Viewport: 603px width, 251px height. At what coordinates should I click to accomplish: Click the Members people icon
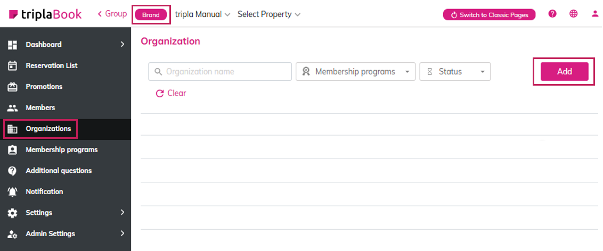pos(13,108)
